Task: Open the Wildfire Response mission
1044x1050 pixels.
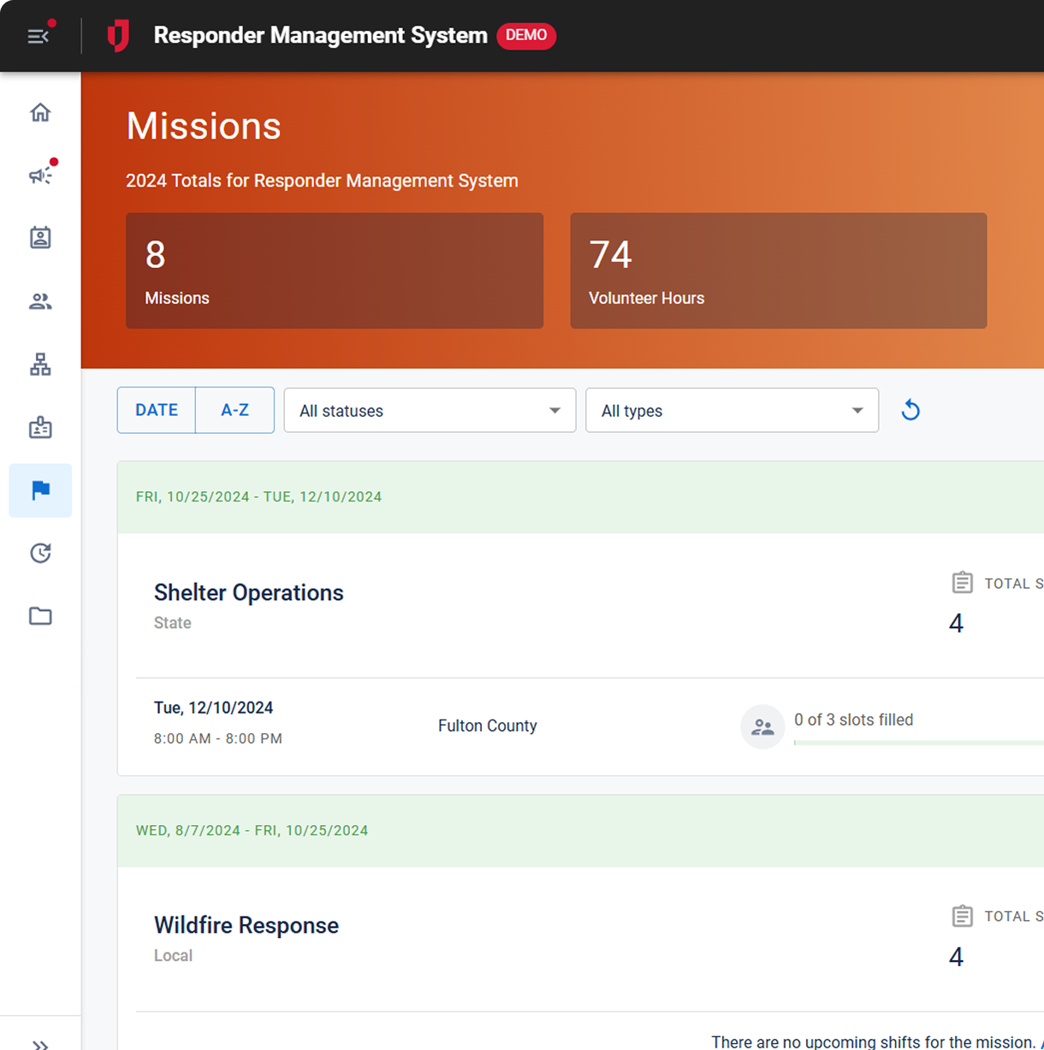Action: [x=246, y=926]
